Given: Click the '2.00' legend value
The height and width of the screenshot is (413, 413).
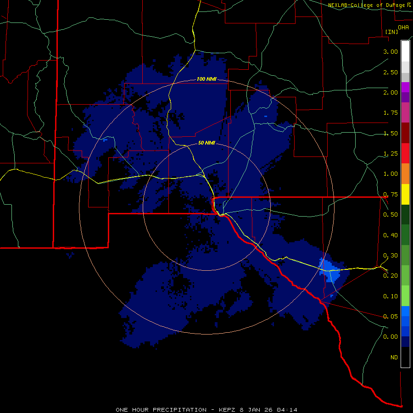Looking at the screenshot, I should 391,92.
